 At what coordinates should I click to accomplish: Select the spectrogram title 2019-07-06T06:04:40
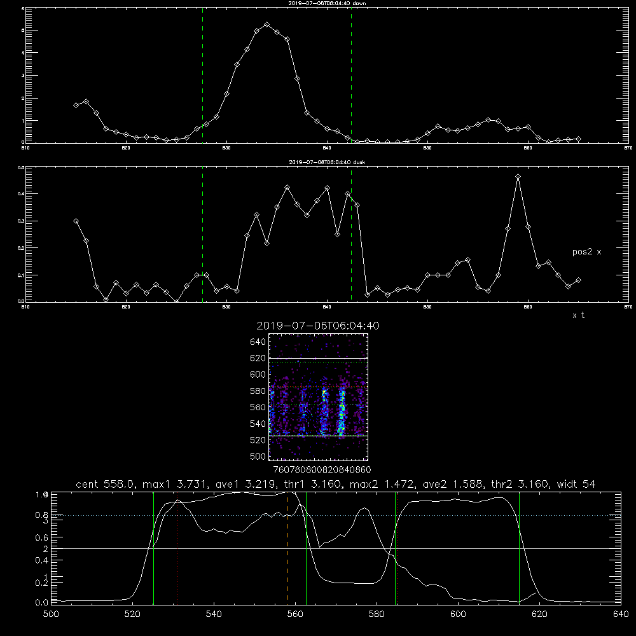(x=318, y=326)
